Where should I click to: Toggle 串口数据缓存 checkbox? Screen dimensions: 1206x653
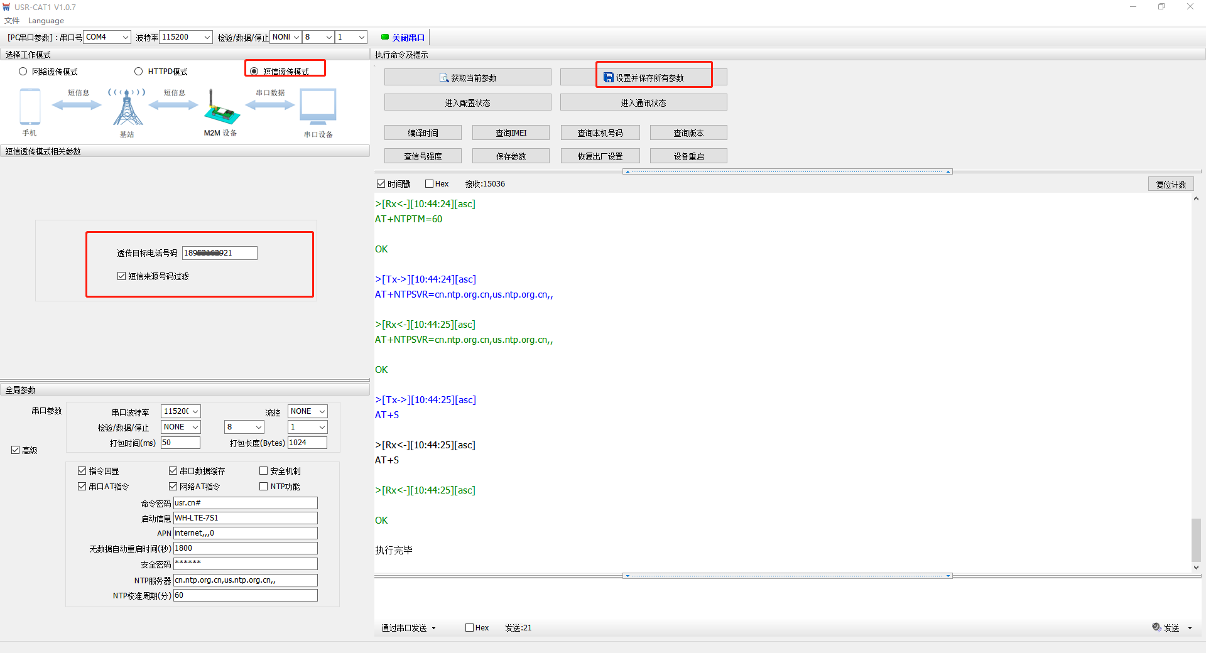point(173,471)
